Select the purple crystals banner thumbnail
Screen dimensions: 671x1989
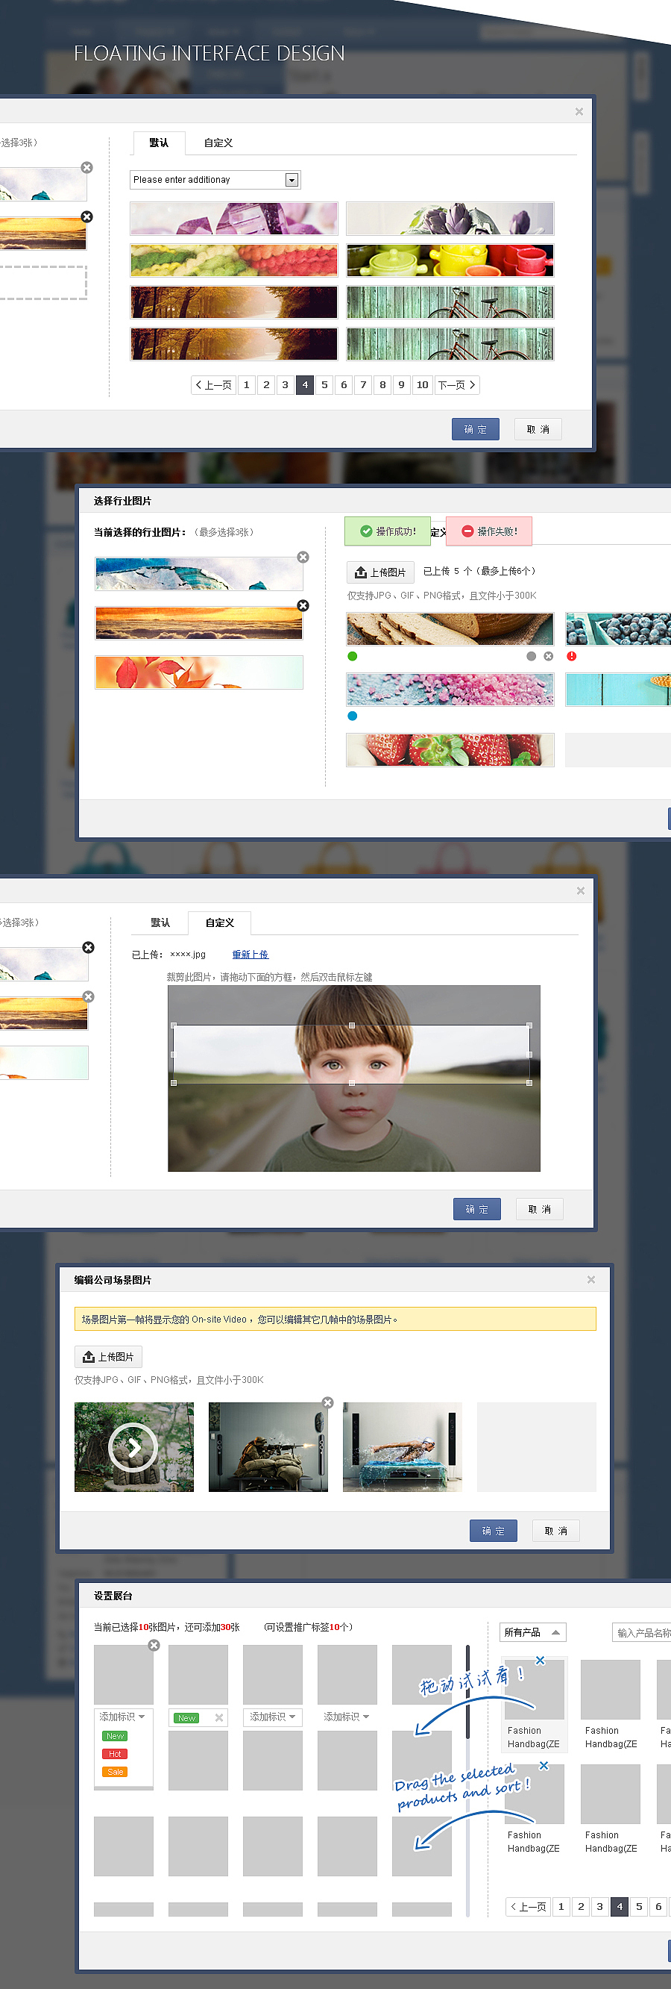pyautogui.click(x=233, y=219)
